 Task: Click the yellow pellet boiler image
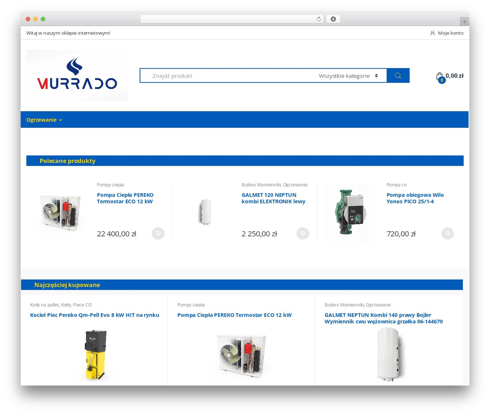pyautogui.click(x=95, y=355)
